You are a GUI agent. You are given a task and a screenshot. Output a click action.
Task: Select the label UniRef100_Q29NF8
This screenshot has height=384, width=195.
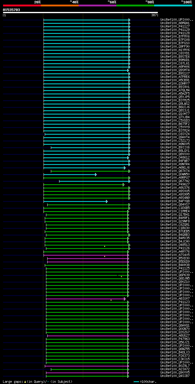click(175, 221)
